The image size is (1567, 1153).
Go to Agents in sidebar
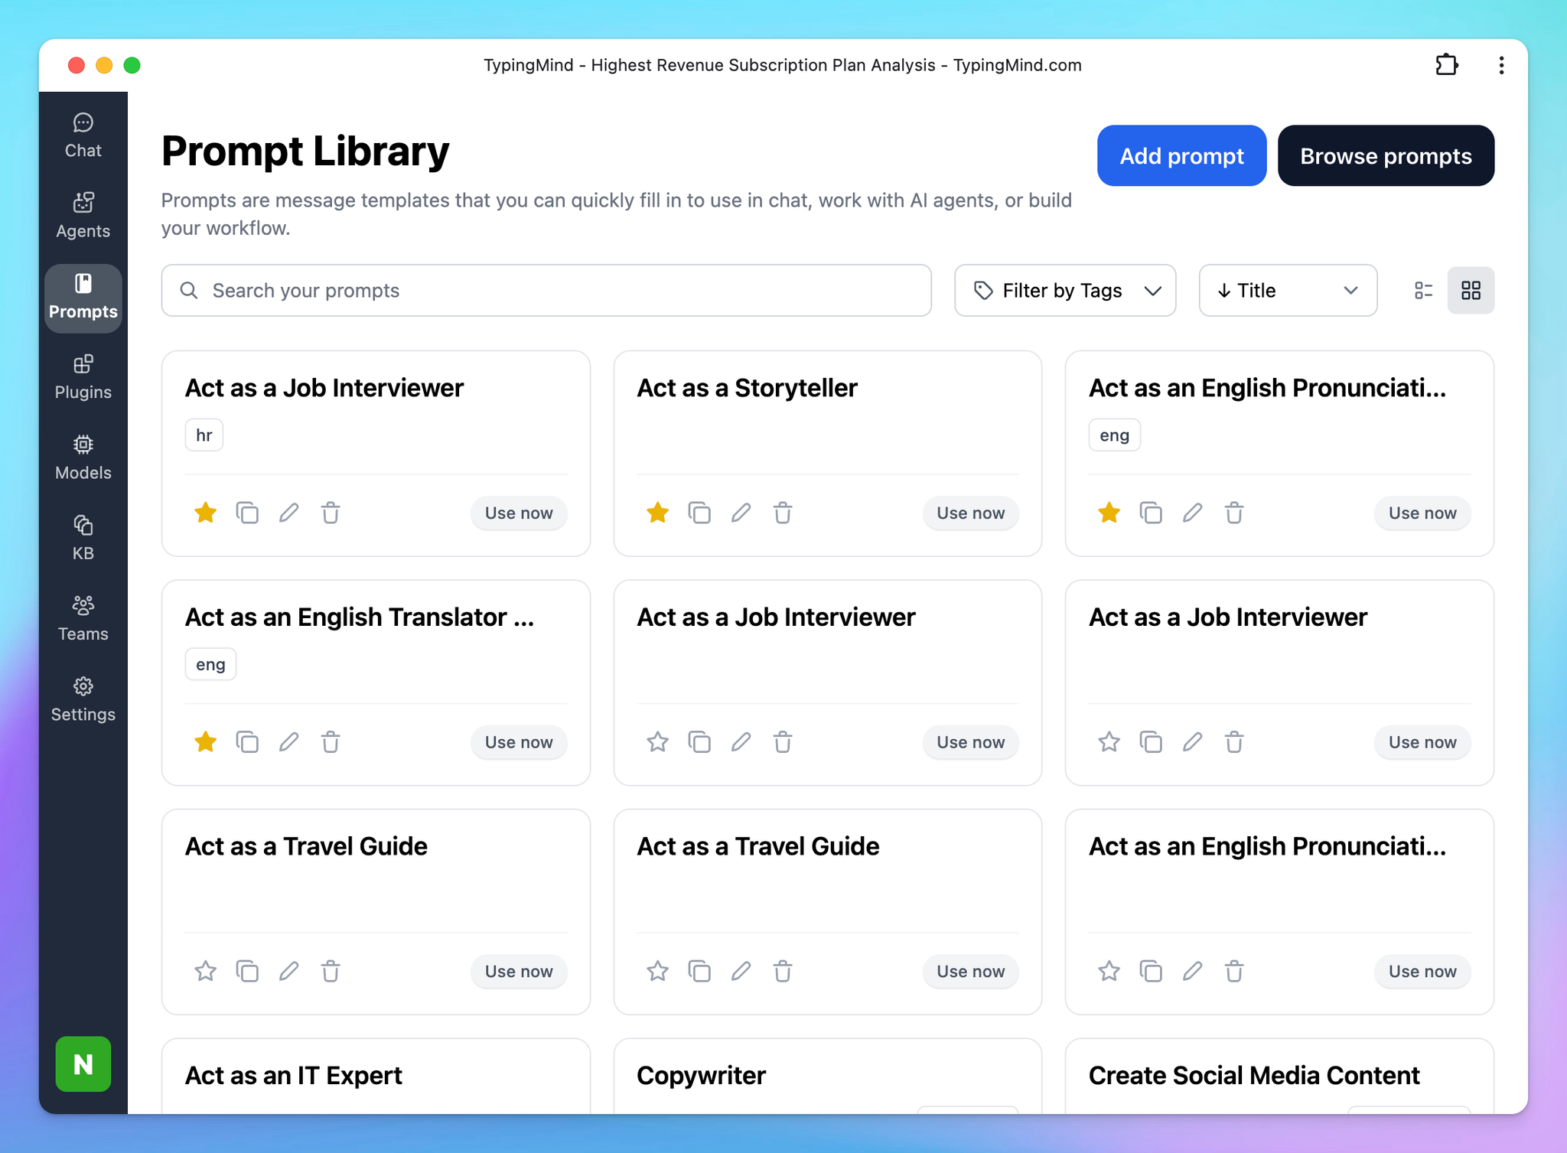coord(83,216)
